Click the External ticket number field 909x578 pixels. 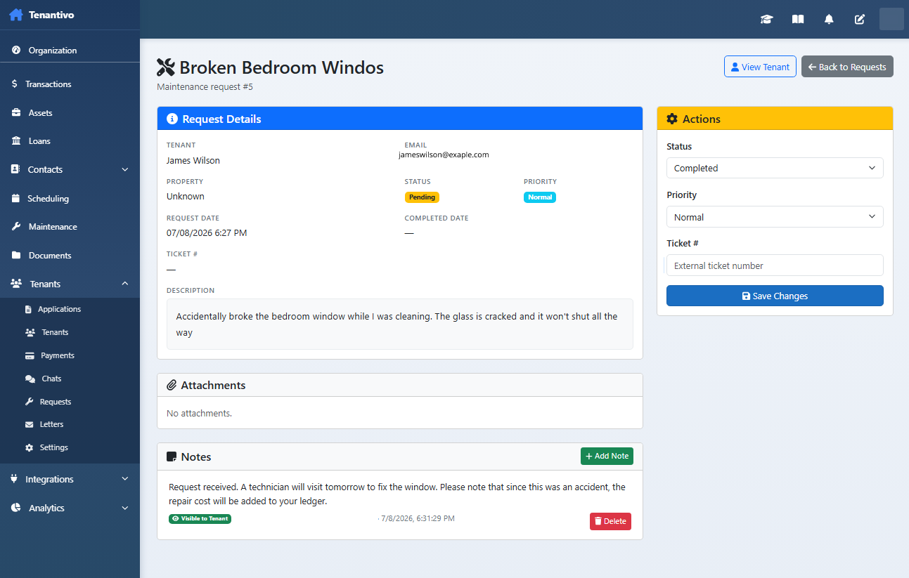tap(775, 265)
